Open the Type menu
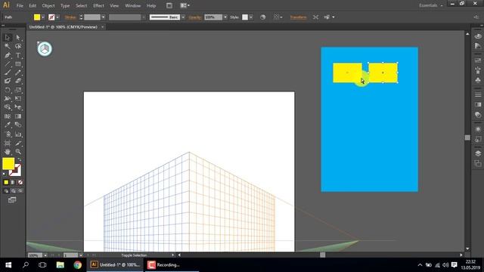484x272 pixels. pyautogui.click(x=65, y=5)
